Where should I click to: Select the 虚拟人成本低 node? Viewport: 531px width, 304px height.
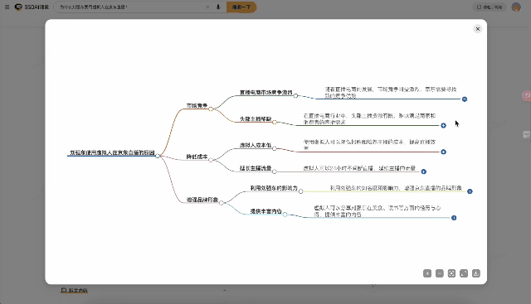pos(256,145)
